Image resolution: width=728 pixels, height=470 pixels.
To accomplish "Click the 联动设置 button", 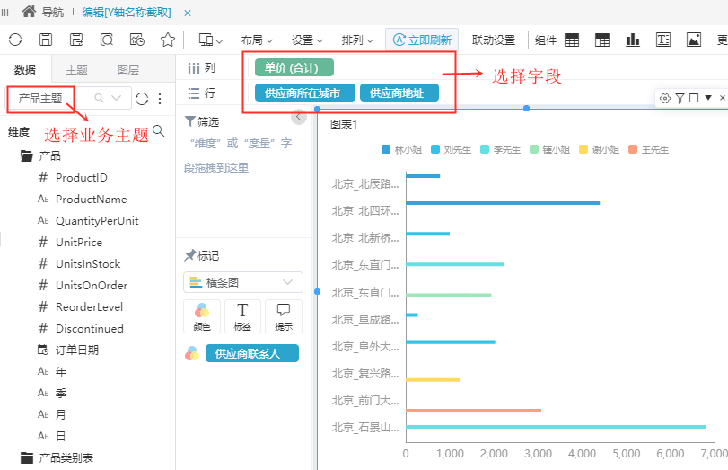I will point(494,40).
